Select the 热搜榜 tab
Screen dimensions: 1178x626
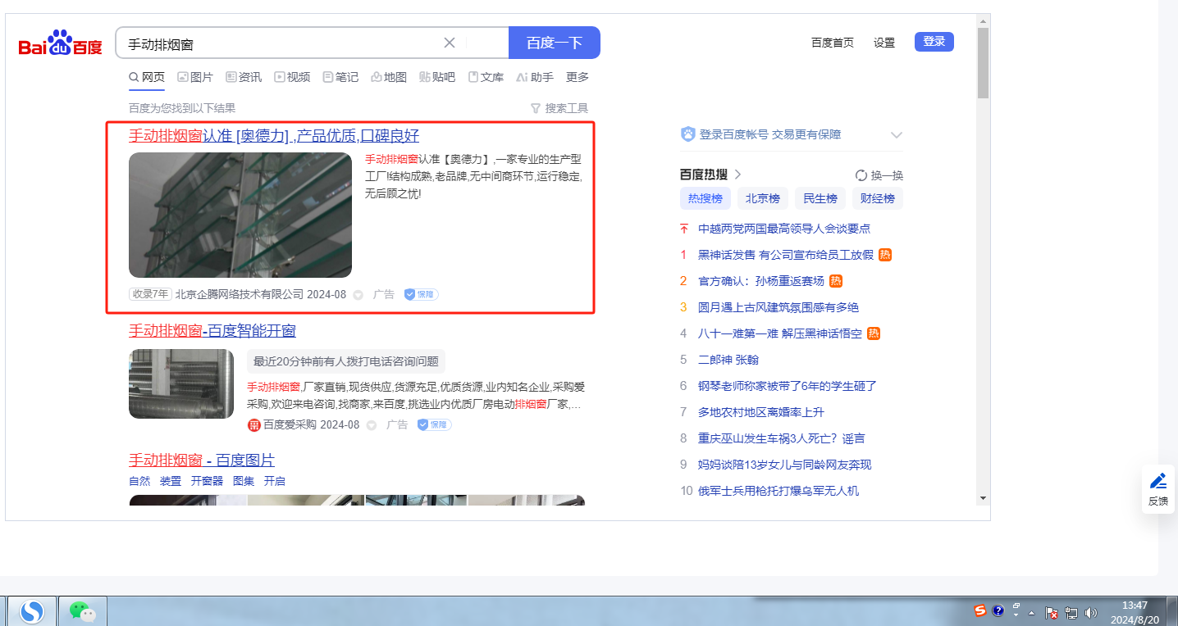click(705, 198)
